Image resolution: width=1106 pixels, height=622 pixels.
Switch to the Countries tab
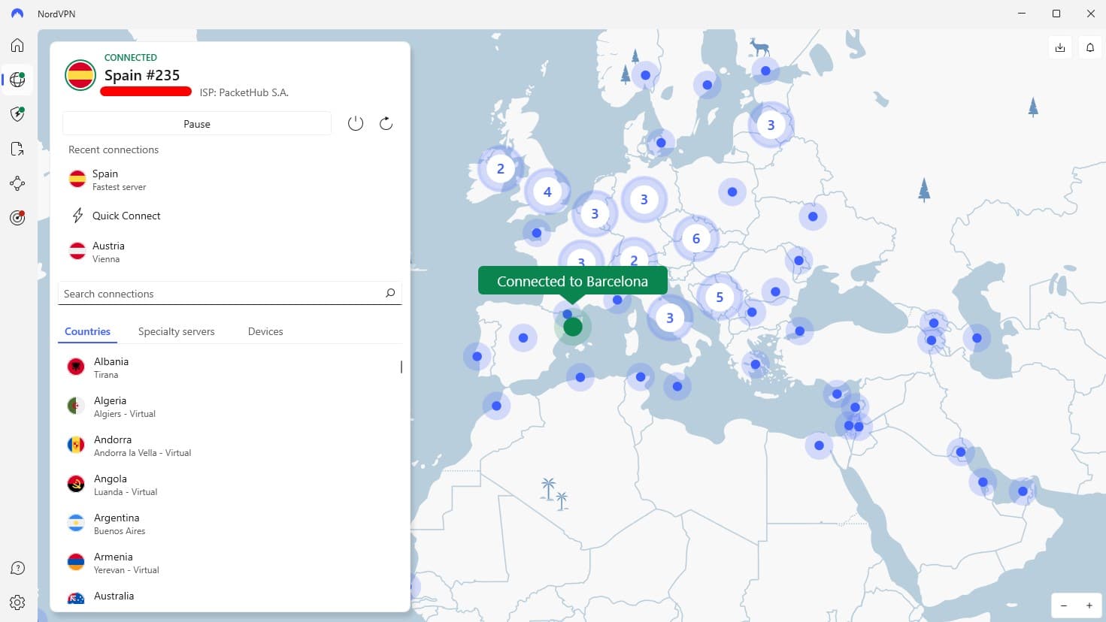click(x=87, y=331)
